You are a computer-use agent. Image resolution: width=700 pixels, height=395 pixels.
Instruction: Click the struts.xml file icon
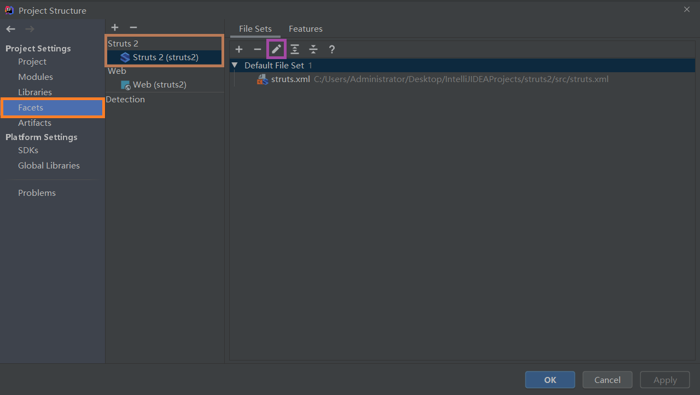[x=262, y=79]
